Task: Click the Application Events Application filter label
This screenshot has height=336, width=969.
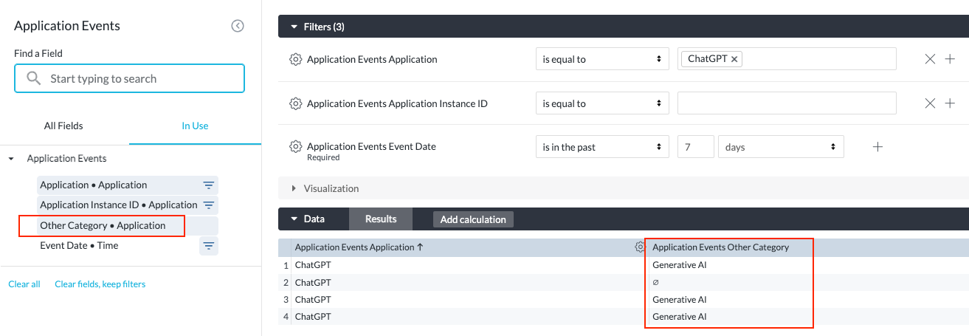Action: pos(372,59)
